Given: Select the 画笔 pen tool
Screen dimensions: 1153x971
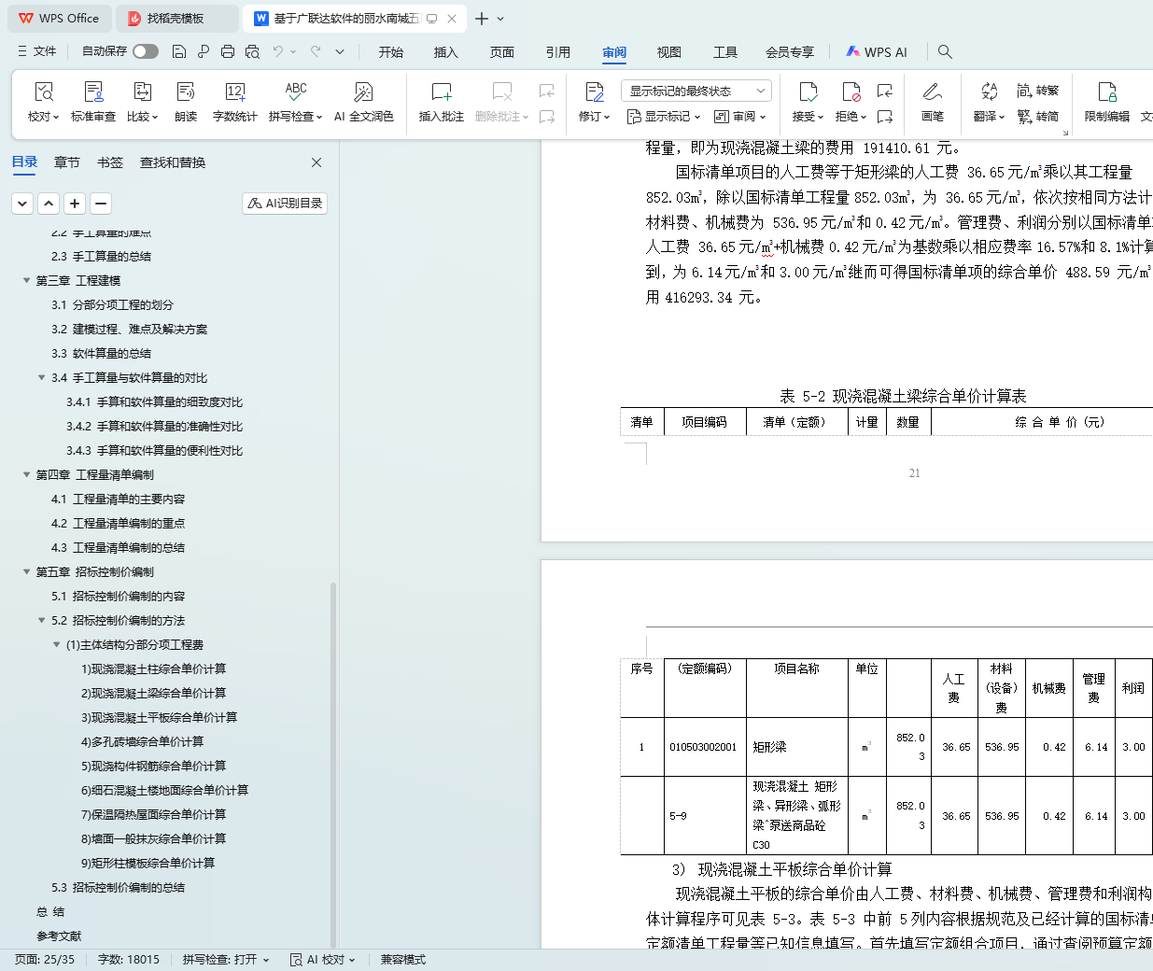Looking at the screenshot, I should click(932, 92).
